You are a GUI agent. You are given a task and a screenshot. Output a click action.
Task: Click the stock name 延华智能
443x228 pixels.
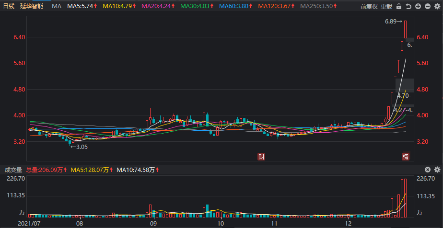(32, 6)
